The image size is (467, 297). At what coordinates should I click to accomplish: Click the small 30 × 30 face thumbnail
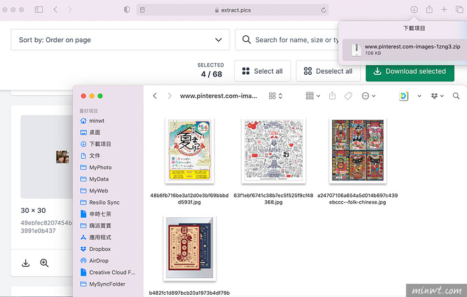coord(63,157)
